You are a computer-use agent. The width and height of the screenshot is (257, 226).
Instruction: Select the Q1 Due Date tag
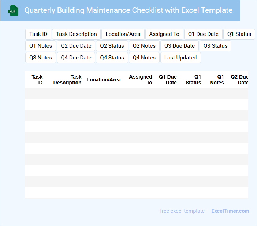[x=203, y=34]
